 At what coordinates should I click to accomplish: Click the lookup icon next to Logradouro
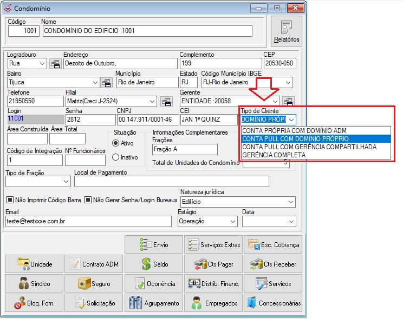tap(55, 64)
